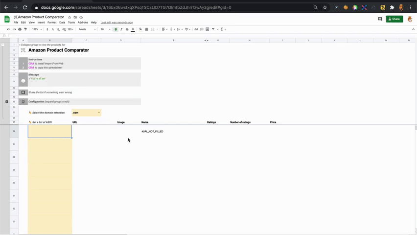Image resolution: width=417 pixels, height=235 pixels.
Task: Decrease decimal places icon
Action: [x=58, y=29]
